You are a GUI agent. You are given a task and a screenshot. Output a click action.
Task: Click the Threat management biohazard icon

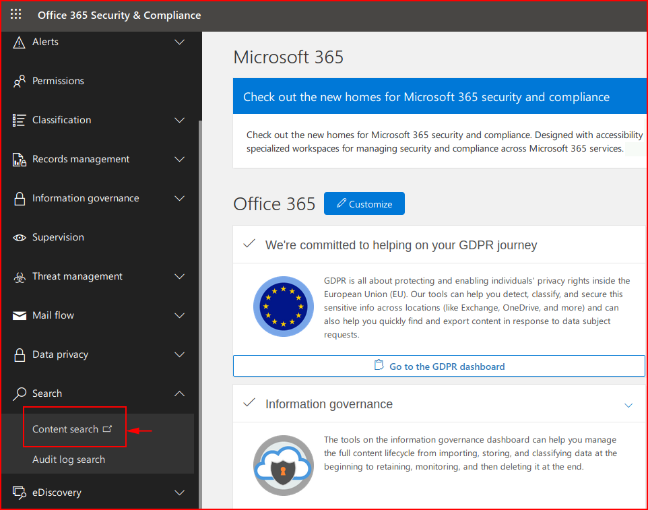(19, 277)
